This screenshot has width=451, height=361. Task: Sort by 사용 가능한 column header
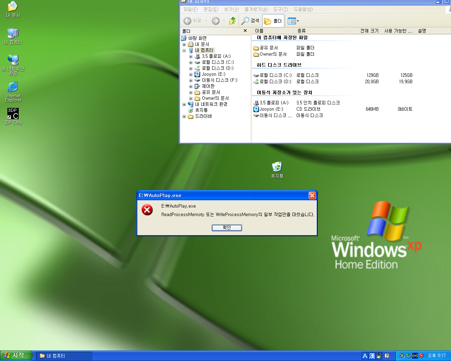(397, 31)
